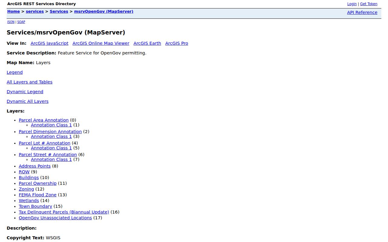Select the ROW layer link
This screenshot has height=242, width=388.
(x=24, y=172)
